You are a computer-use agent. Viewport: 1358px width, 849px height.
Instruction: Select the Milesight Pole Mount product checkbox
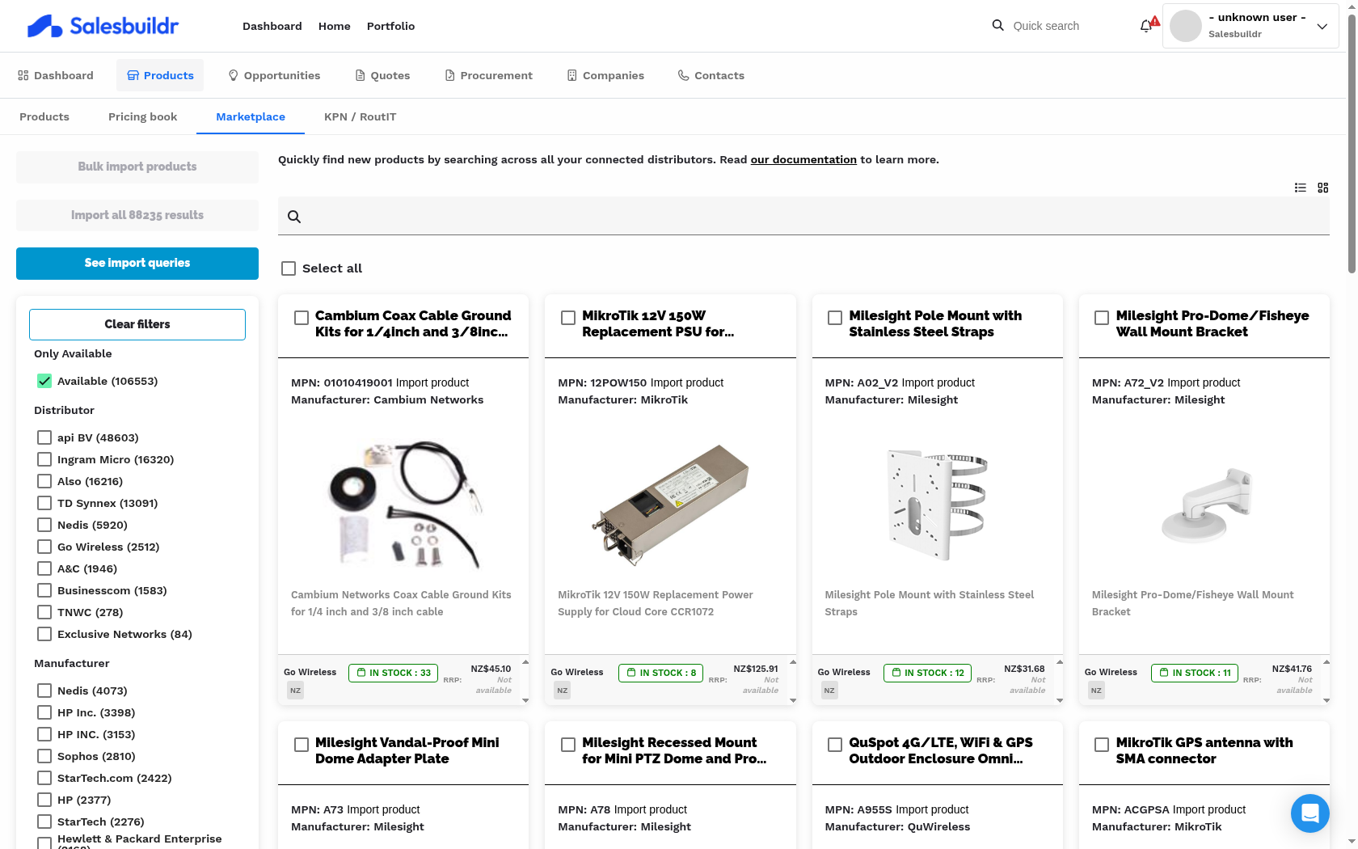click(x=835, y=318)
